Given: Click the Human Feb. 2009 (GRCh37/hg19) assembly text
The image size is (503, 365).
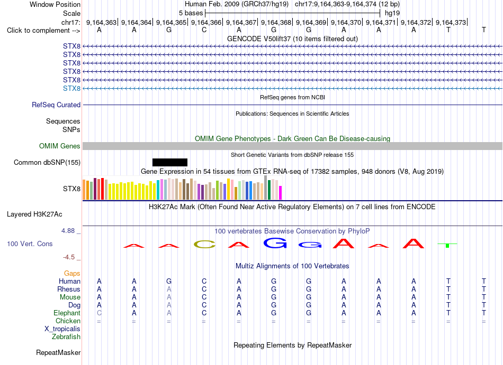Looking at the screenshot, I should click(x=237, y=4).
